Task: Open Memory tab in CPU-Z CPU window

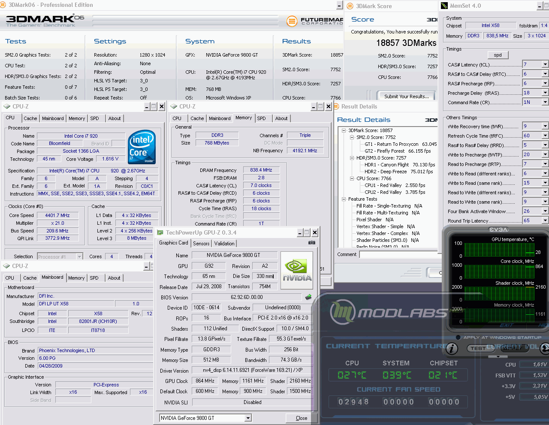Action: click(77, 118)
